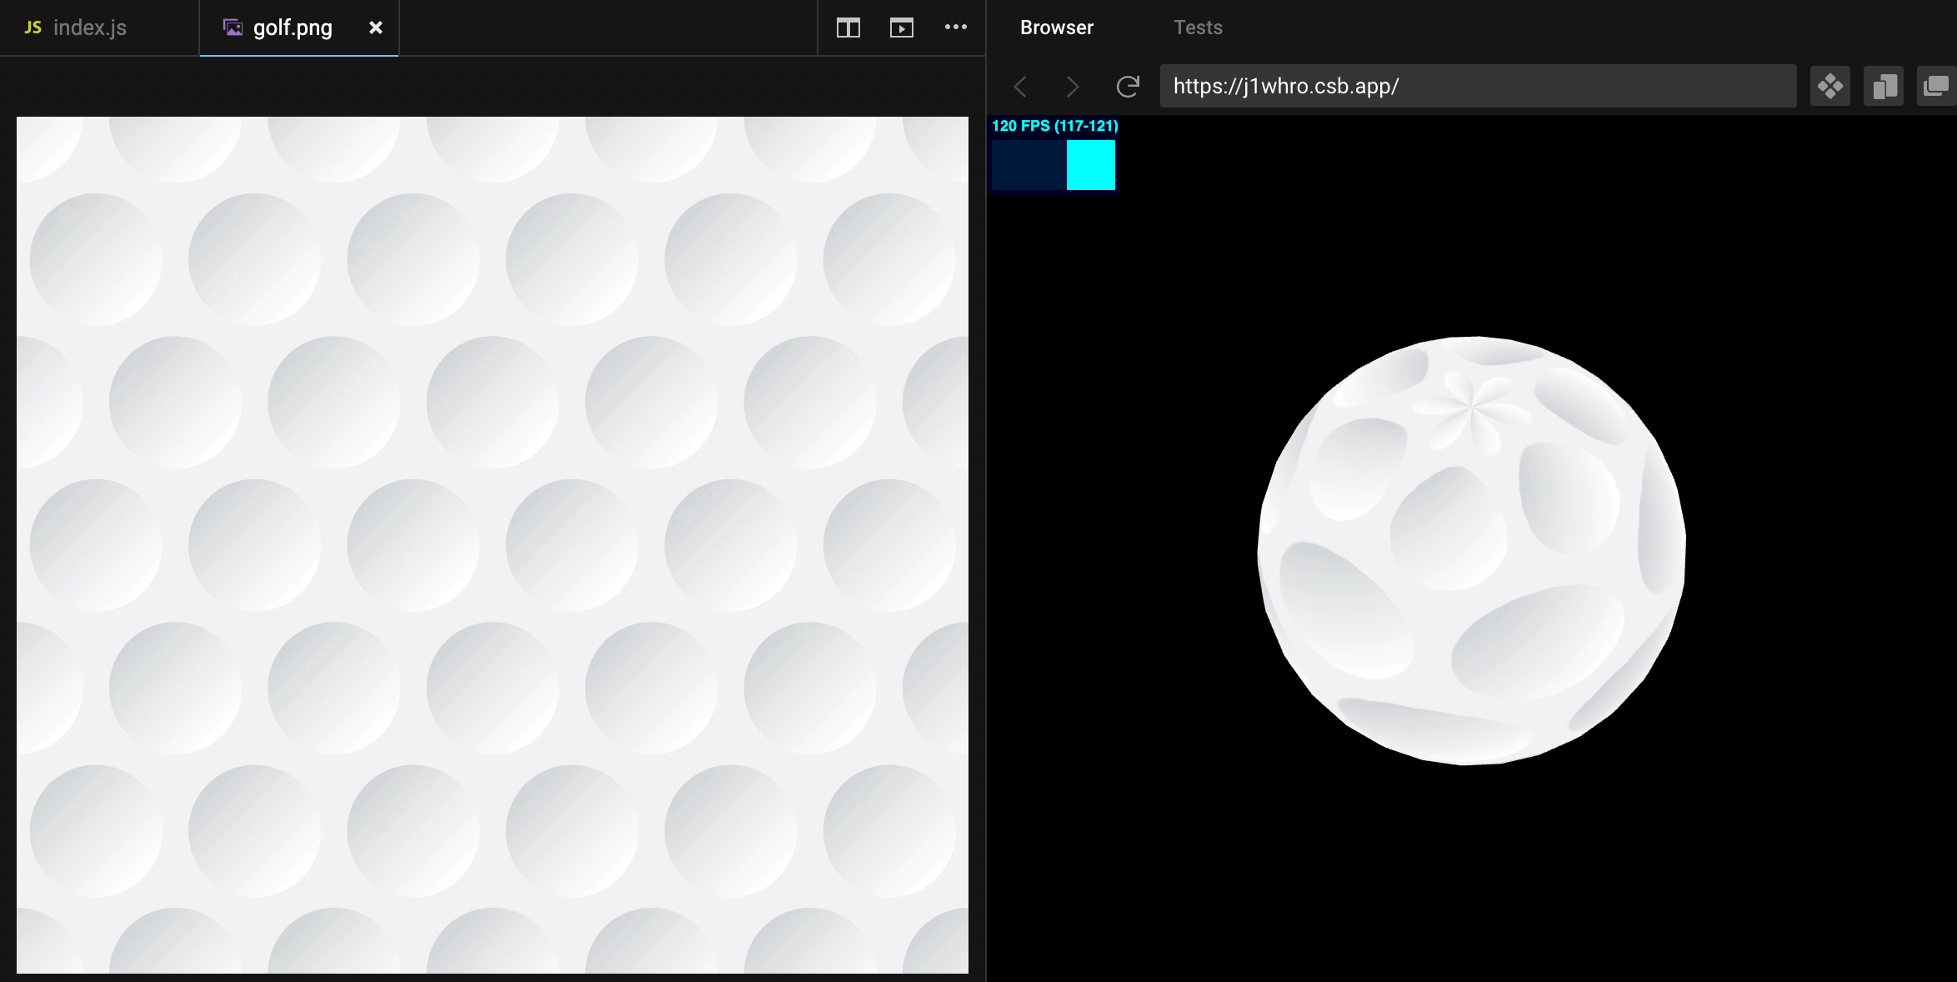Open the Tests panel tab
The height and width of the screenshot is (982, 1957).
pos(1198,28)
